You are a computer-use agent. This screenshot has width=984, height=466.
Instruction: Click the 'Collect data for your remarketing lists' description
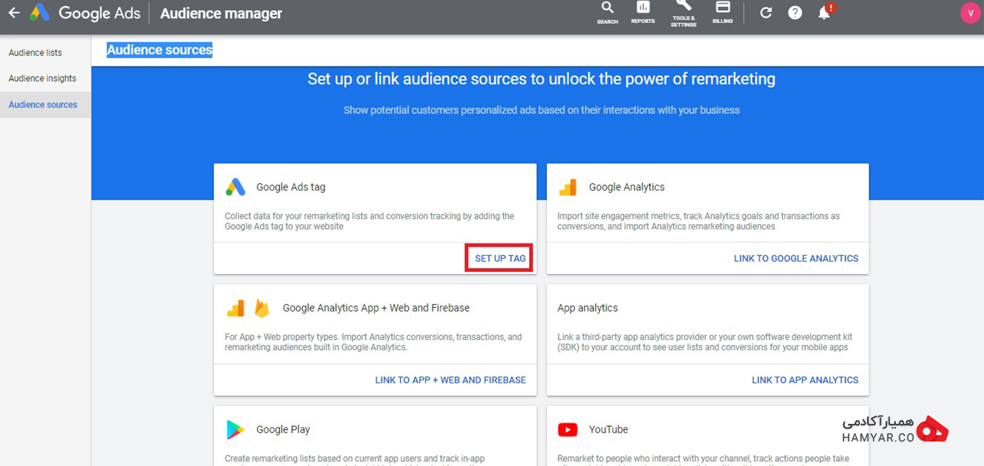click(369, 221)
